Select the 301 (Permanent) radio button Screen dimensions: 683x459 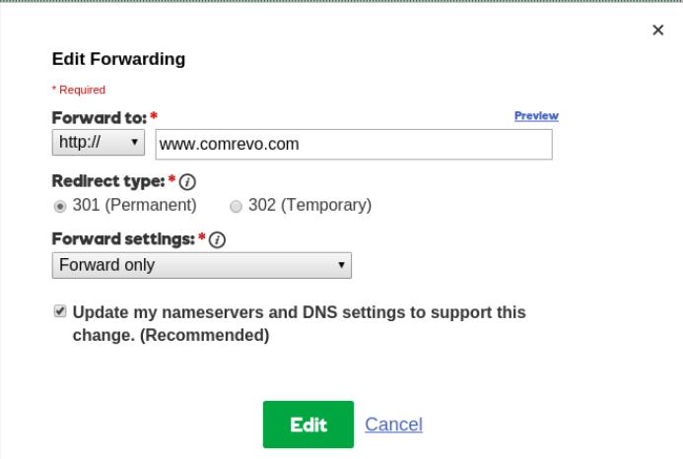(60, 206)
